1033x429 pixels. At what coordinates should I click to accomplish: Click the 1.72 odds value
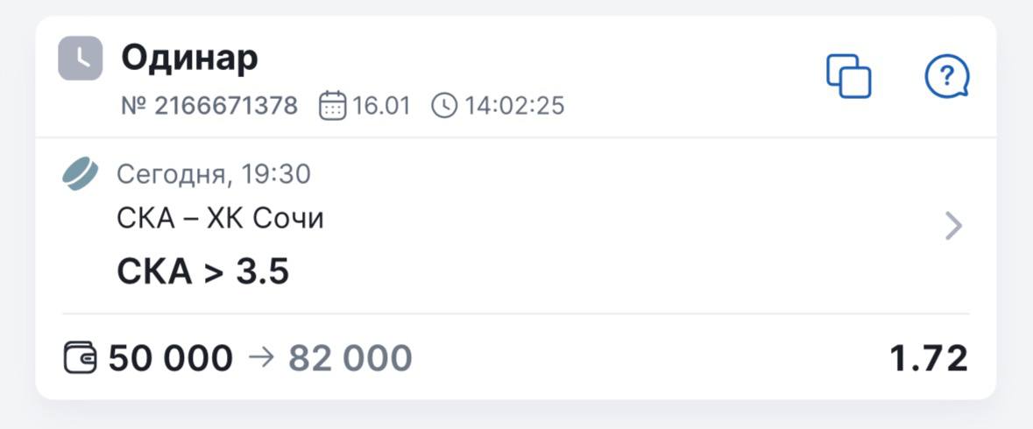(929, 358)
